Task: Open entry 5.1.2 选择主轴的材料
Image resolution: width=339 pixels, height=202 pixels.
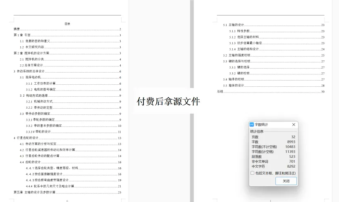Action: 277,37
